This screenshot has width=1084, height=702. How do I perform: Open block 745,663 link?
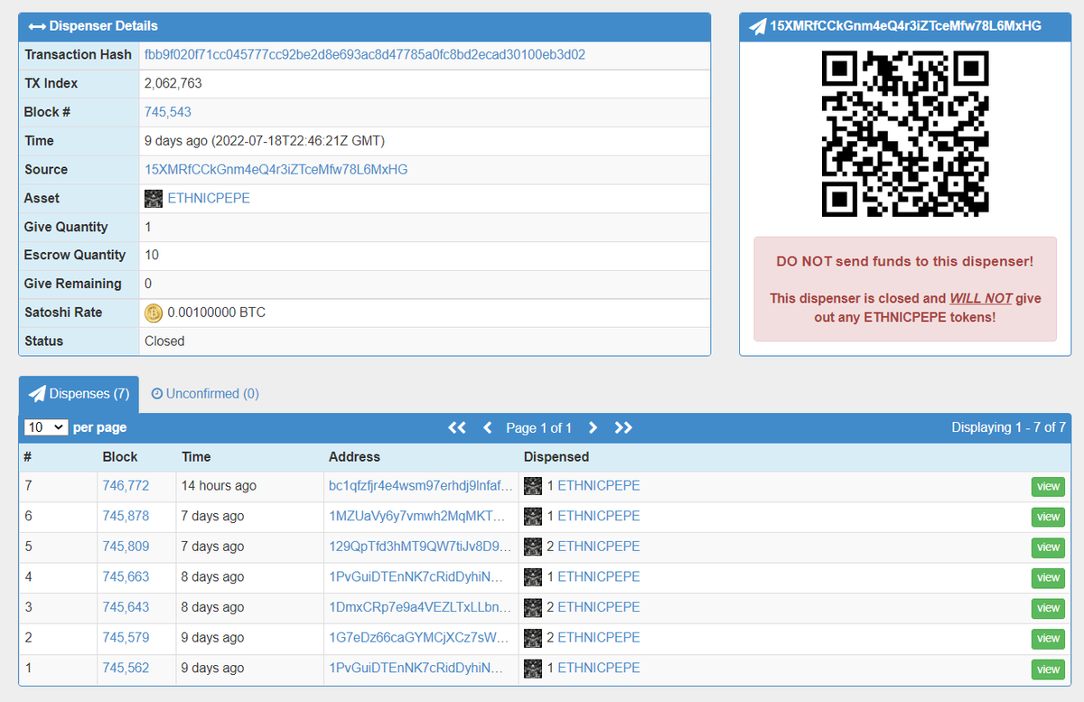tap(126, 576)
